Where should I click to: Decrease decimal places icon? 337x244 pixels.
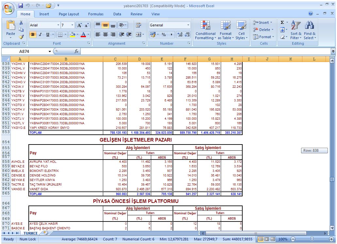pyautogui.click(x=187, y=34)
